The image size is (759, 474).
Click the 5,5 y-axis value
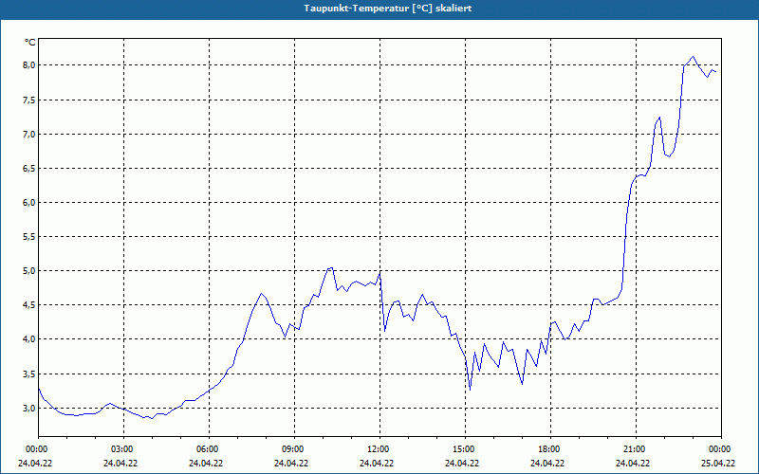coord(29,237)
